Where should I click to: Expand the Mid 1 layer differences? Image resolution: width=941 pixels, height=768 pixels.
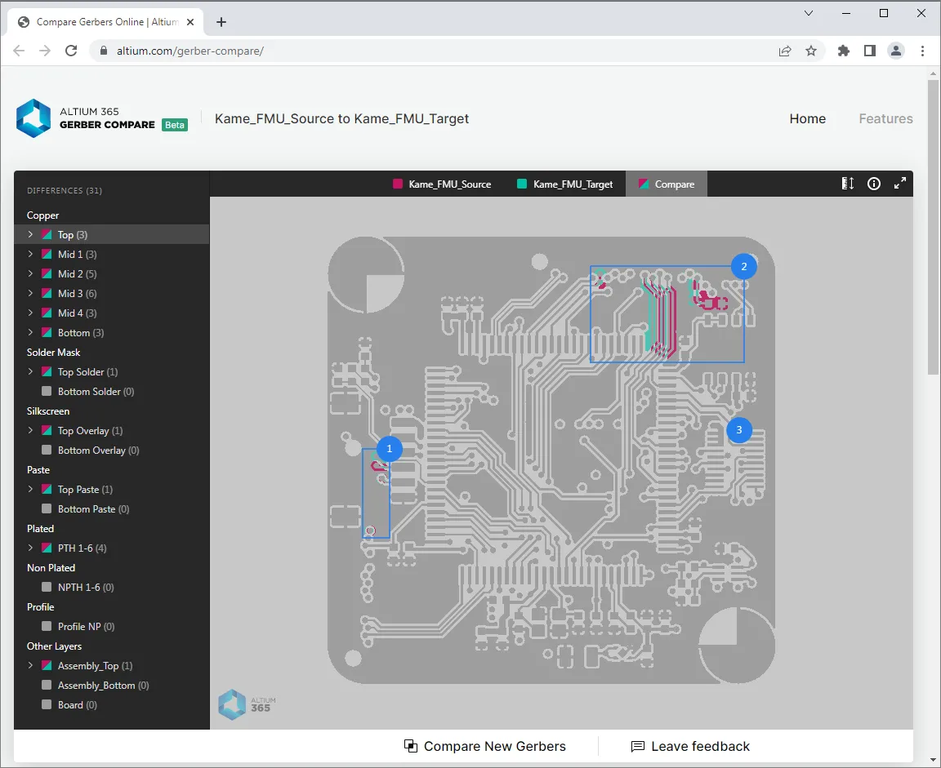tap(30, 254)
